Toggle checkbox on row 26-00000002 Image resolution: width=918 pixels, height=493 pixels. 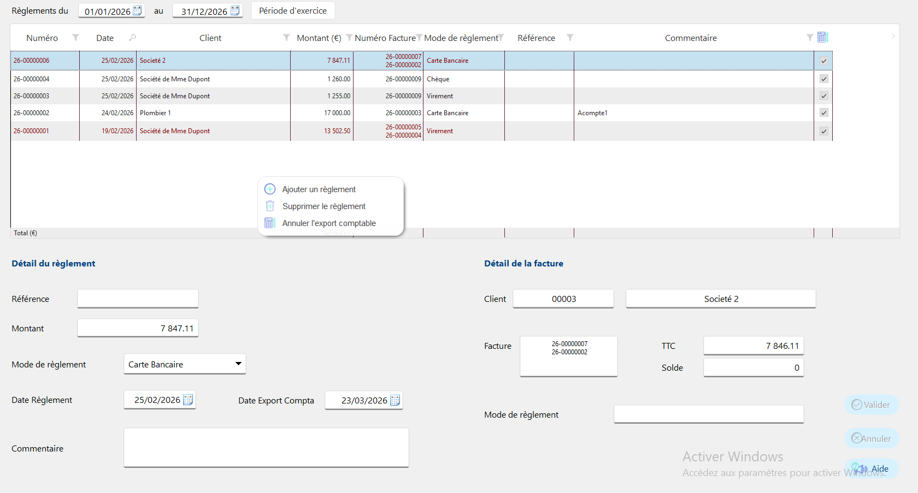click(823, 112)
